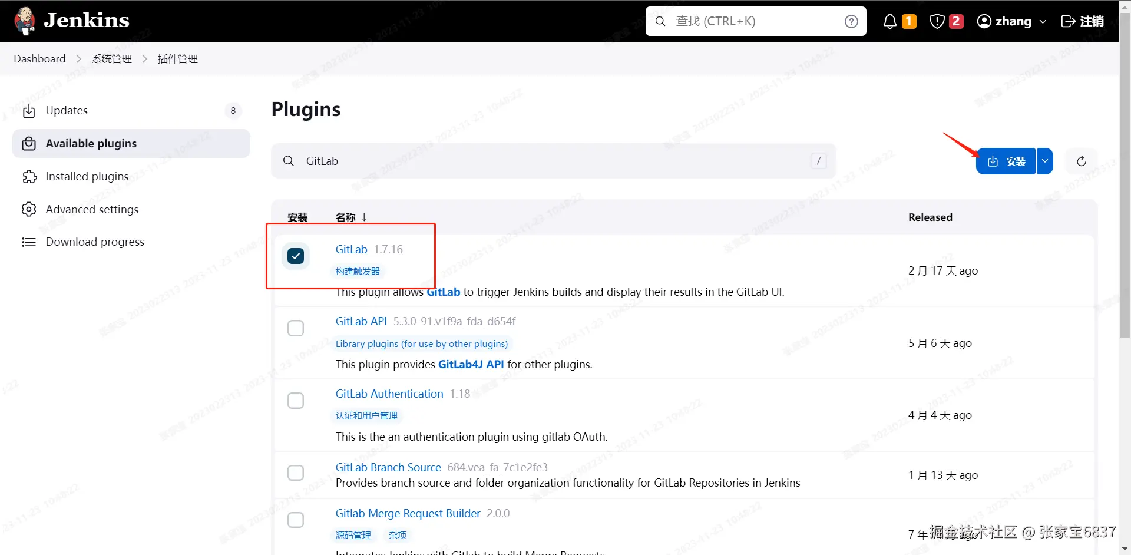This screenshot has height=555, width=1131.
Task: Open the zhang user menu chevron
Action: [x=1043, y=22]
